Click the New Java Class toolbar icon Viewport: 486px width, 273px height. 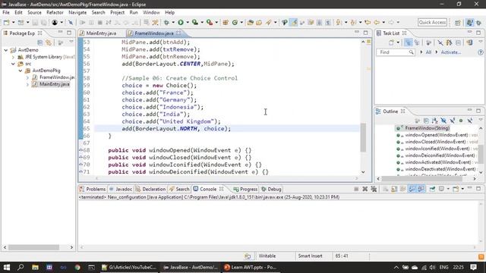point(235,22)
